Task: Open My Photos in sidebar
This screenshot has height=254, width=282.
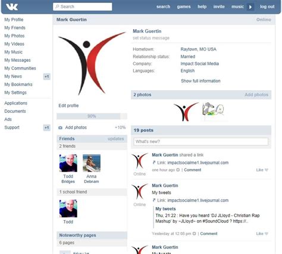Action: pos(14,36)
